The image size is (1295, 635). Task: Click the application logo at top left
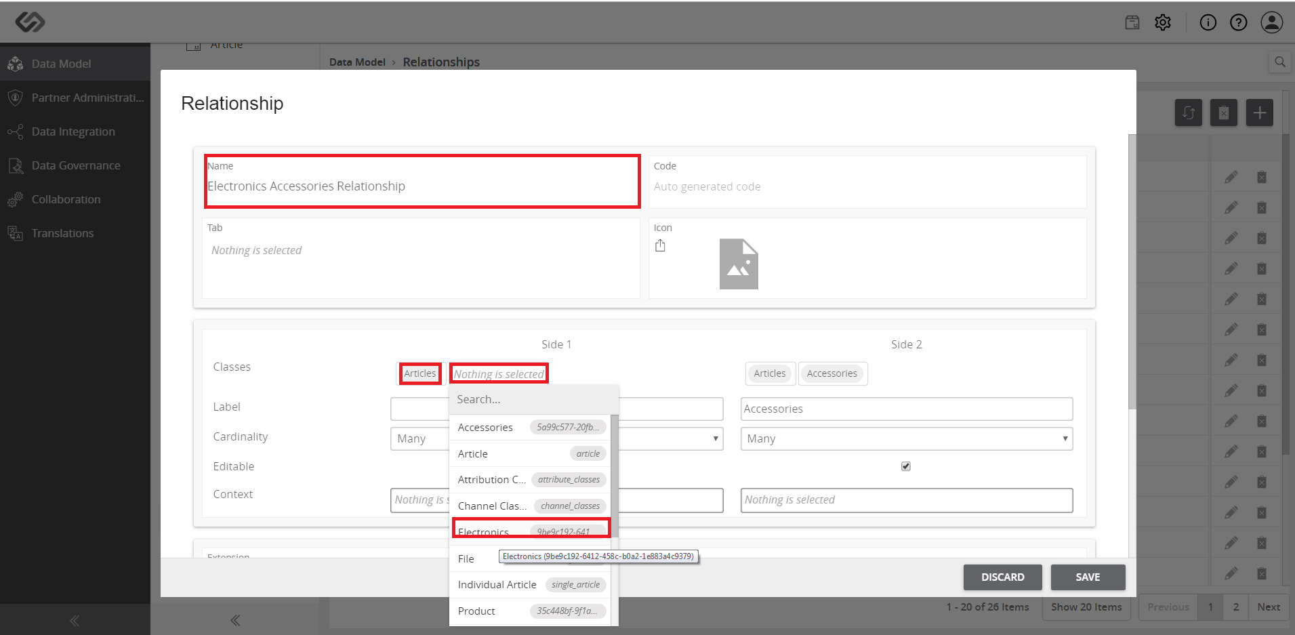point(30,22)
